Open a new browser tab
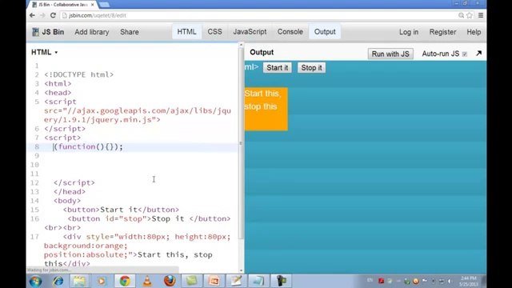Screen dimensions: 512x288 click(104, 5)
